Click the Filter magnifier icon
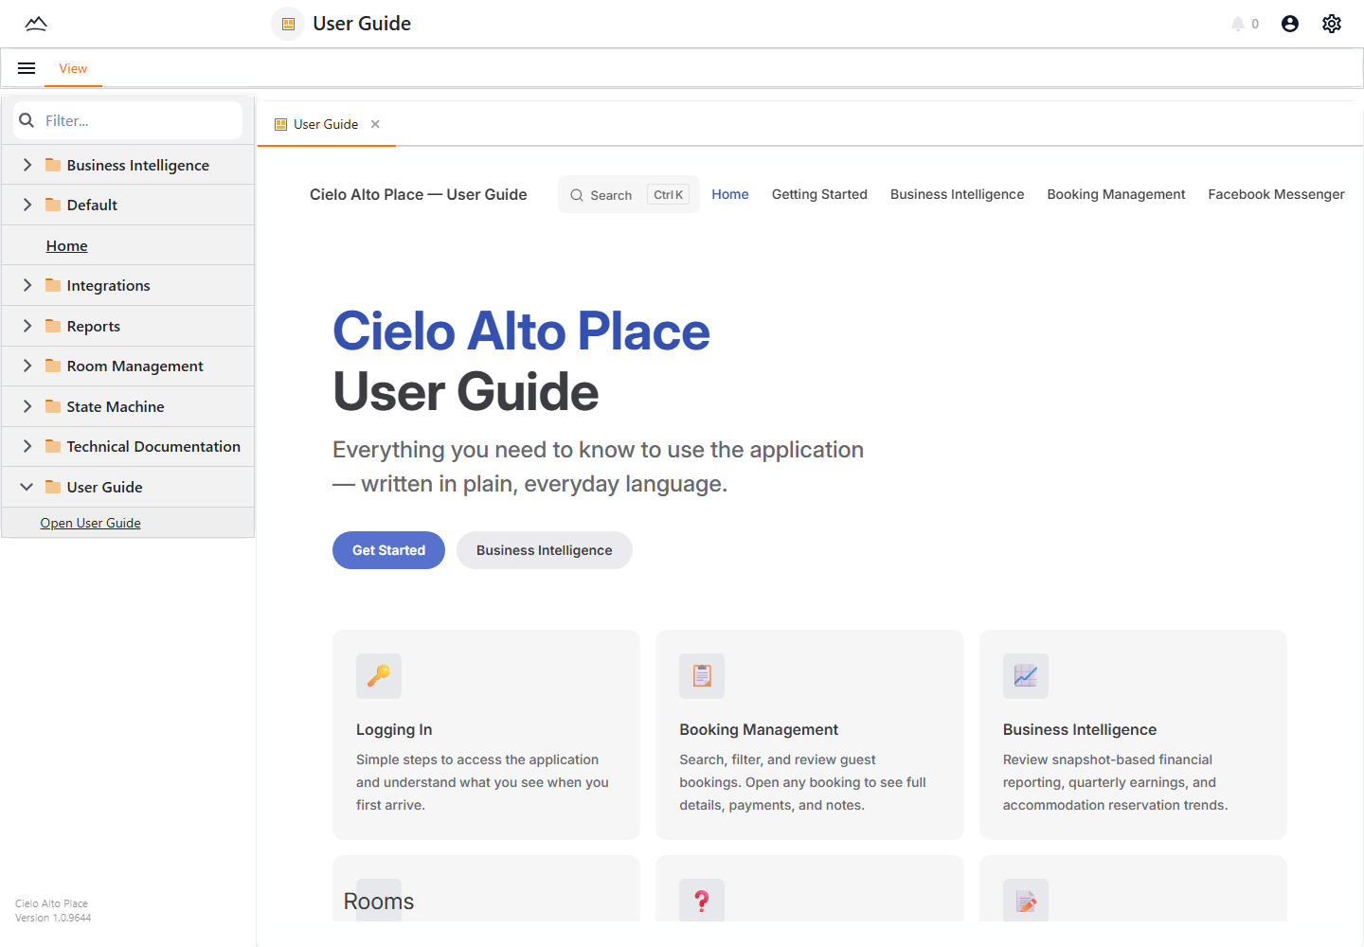Image resolution: width=1364 pixels, height=947 pixels. tap(27, 120)
